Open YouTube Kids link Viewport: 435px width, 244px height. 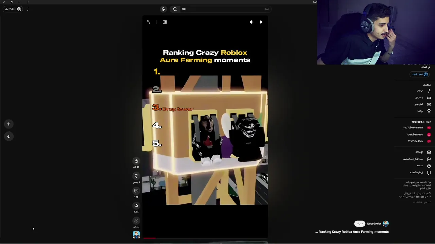(415, 141)
